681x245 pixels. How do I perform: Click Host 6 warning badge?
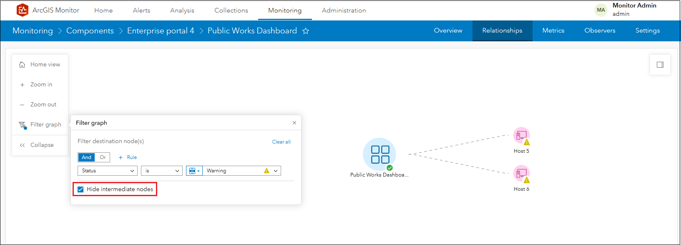coord(527,180)
